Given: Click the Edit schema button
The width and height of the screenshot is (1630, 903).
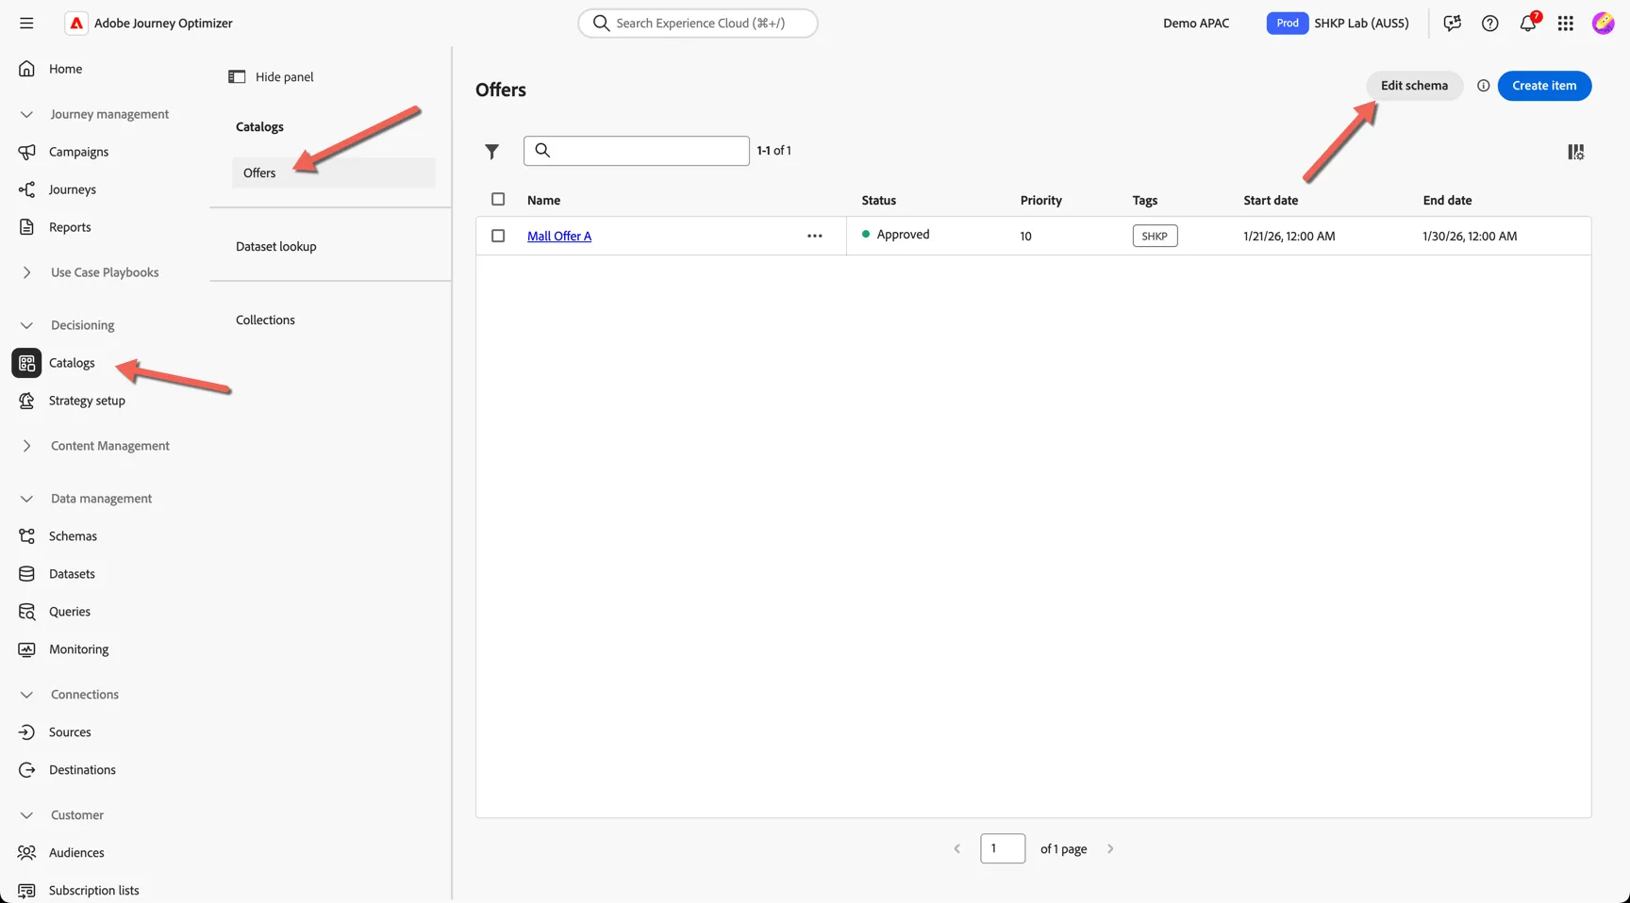Looking at the screenshot, I should point(1414,86).
